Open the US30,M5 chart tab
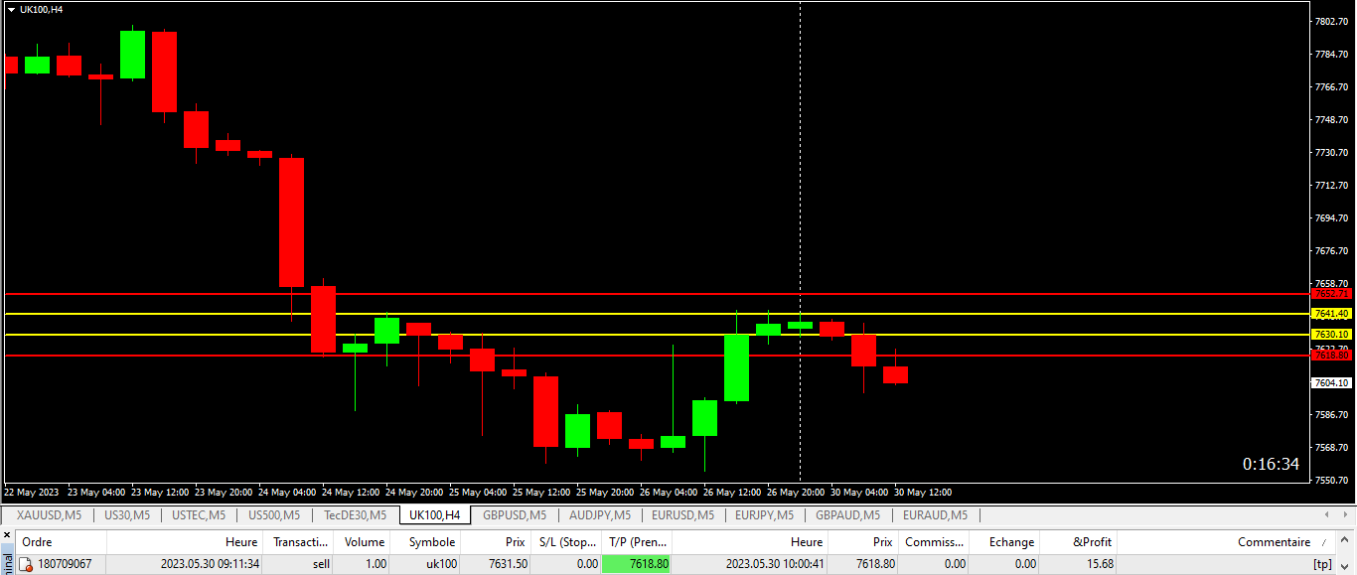Image resolution: width=1357 pixels, height=575 pixels. click(127, 515)
